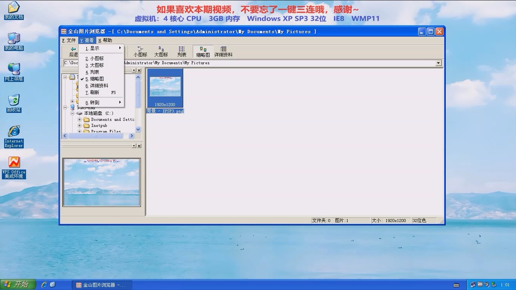The height and width of the screenshot is (290, 516).
Task: Click 刷新 in the 查看 menu
Action: coord(101,93)
